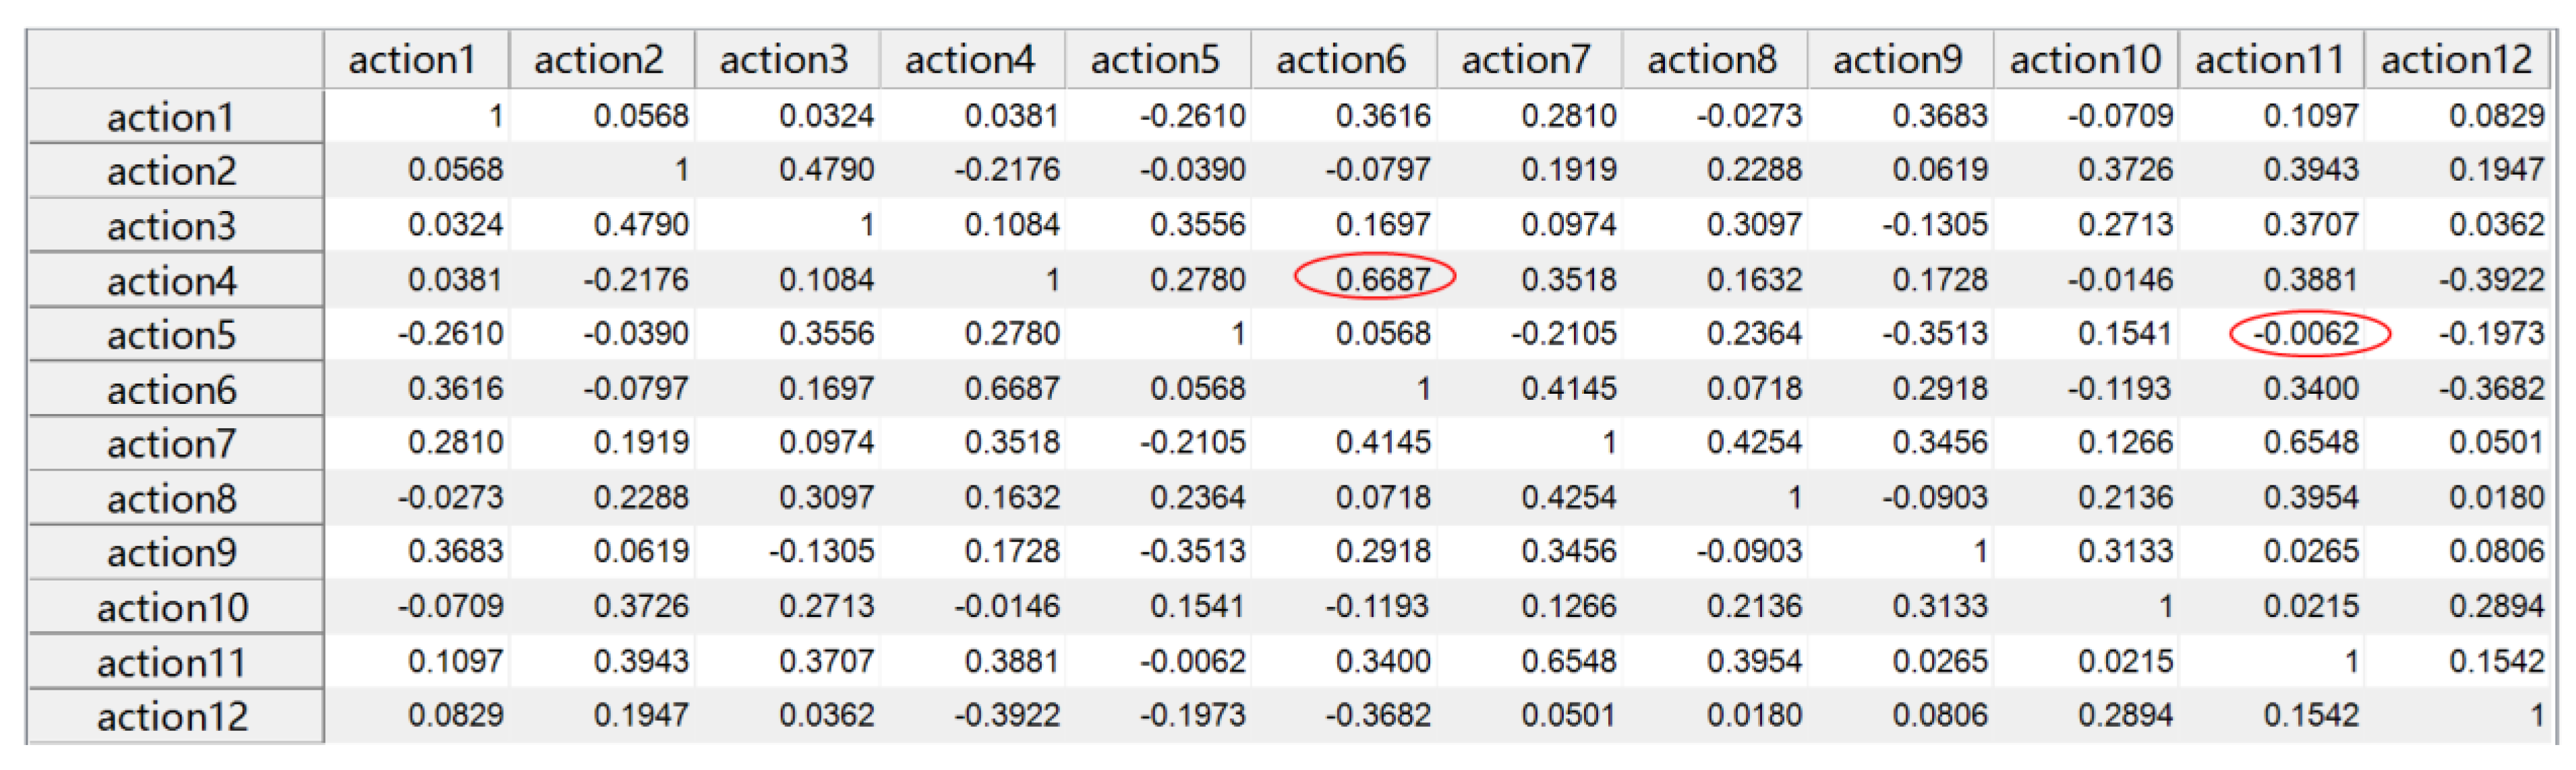Click the 0.2894 cell in action10 row
Viewport: 2576px width, 770px height.
(2495, 606)
